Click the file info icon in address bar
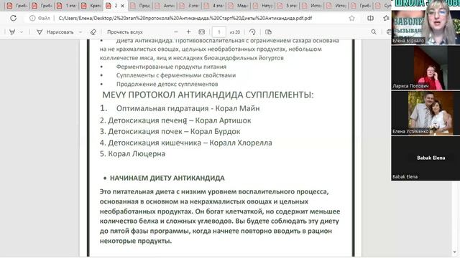This screenshot has height=258, width=460. tap(32, 18)
